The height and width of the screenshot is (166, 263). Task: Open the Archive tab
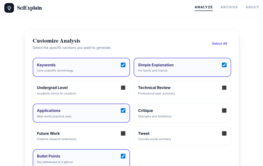[x=229, y=7]
